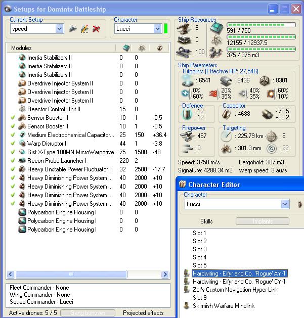Select Hardwiring Eifyr 'Rogue' CY-1 implant
Screen dimensions: 304x318
tap(239, 282)
